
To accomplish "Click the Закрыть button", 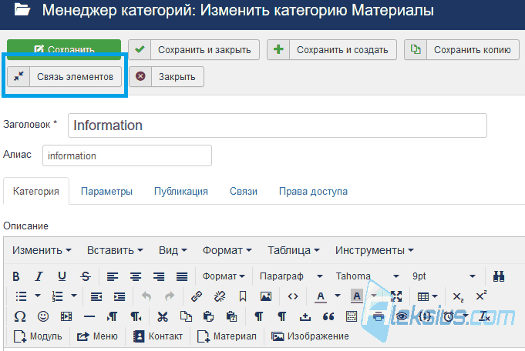I will [x=167, y=76].
